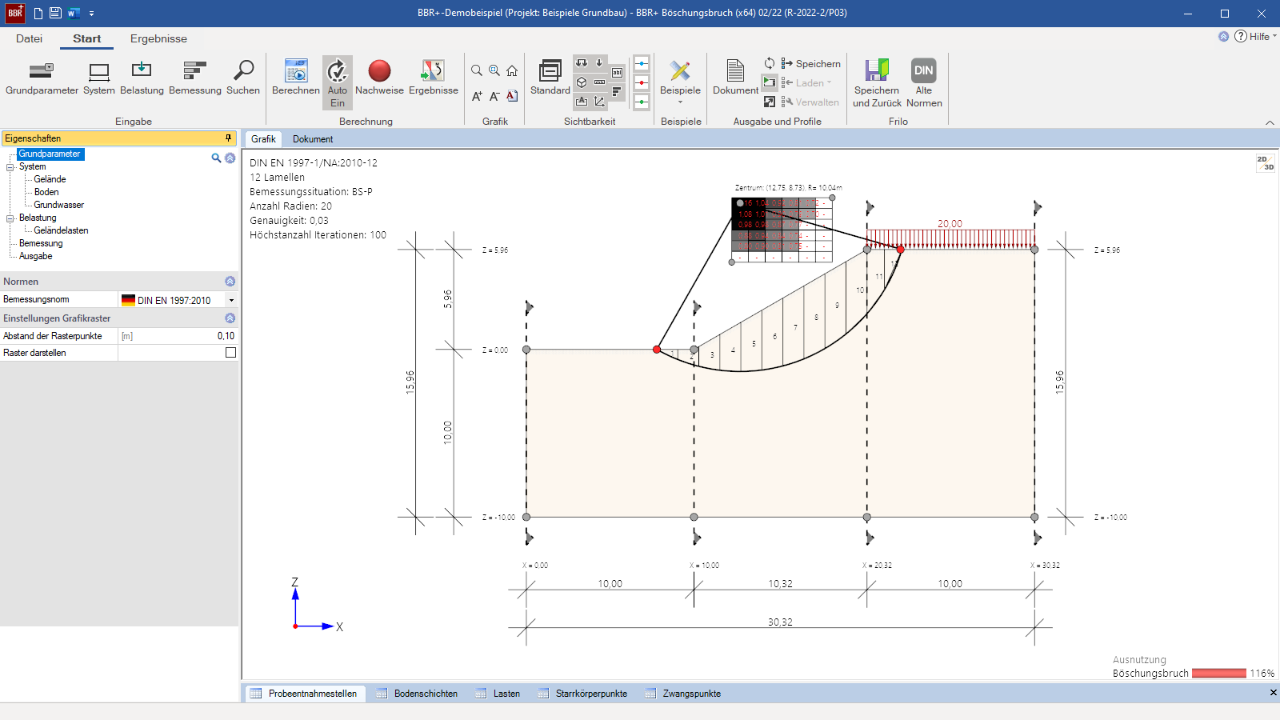This screenshot has width=1280, height=720.
Task: Toggle down-arrow load visibility icon
Action: pyautogui.click(x=599, y=63)
